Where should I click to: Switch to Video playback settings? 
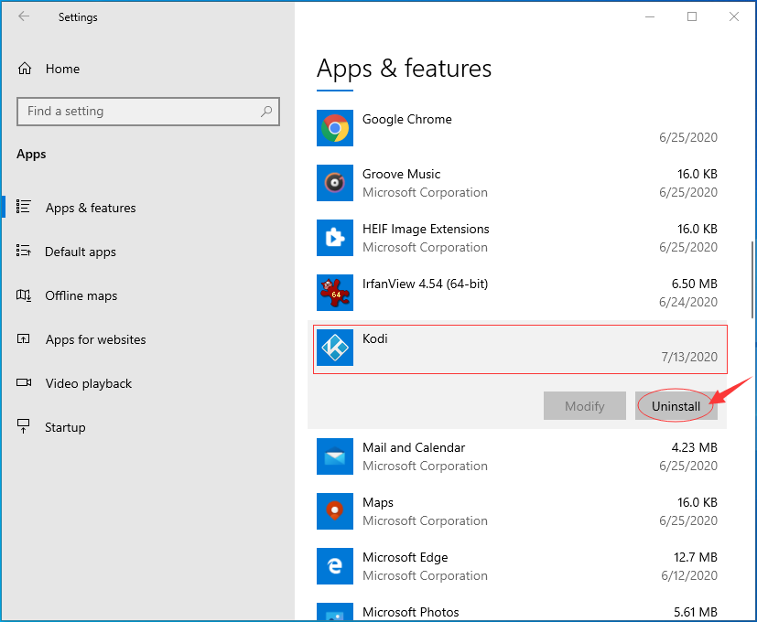(x=89, y=383)
